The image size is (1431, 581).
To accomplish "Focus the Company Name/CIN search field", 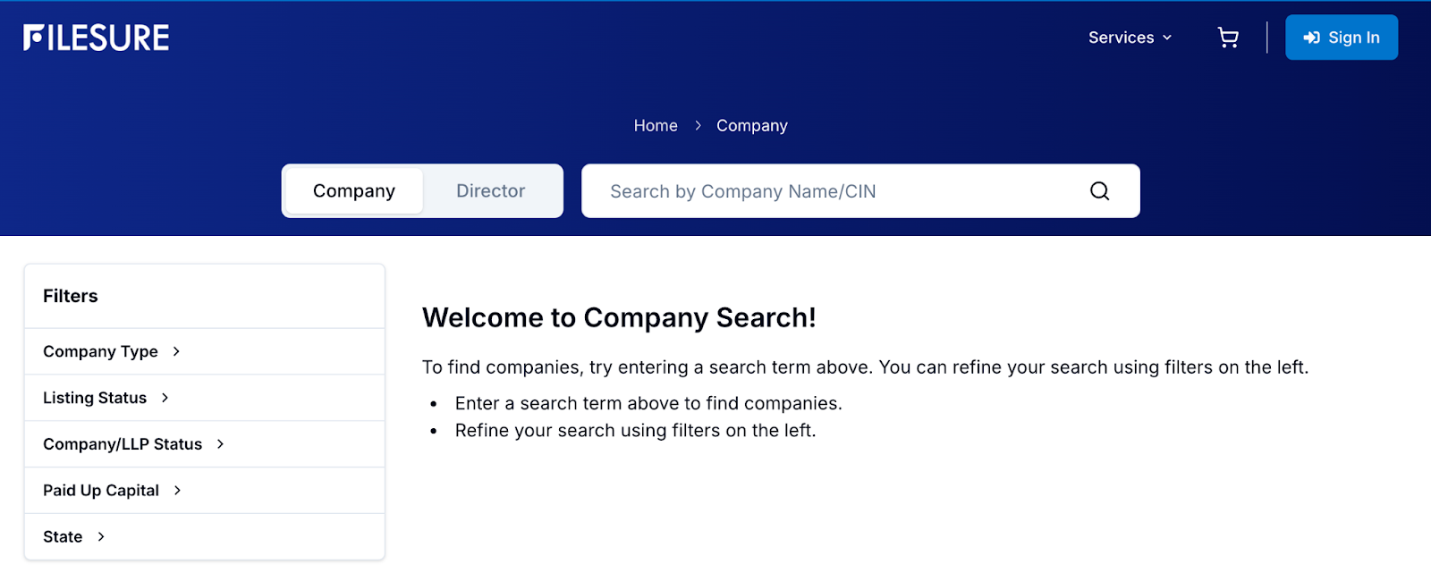I will tap(832, 191).
